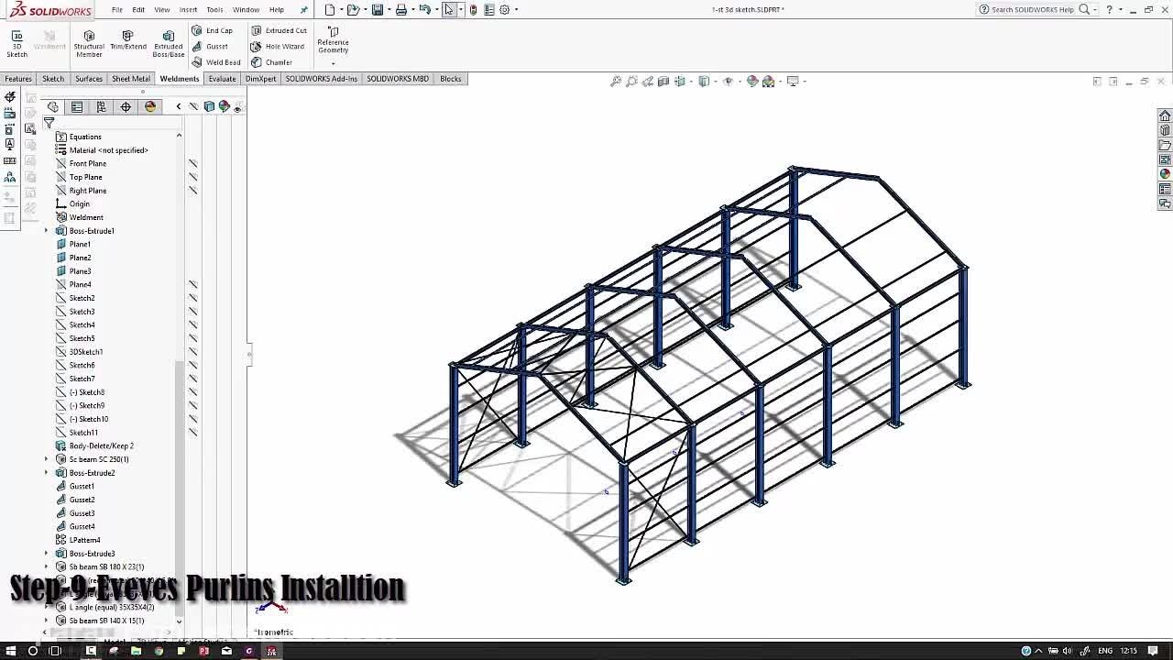Click the Windows Start button
The width and height of the screenshot is (1173, 660).
pyautogui.click(x=11, y=651)
